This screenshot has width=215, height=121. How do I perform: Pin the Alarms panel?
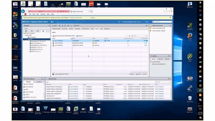pyautogui.click(x=169, y=56)
